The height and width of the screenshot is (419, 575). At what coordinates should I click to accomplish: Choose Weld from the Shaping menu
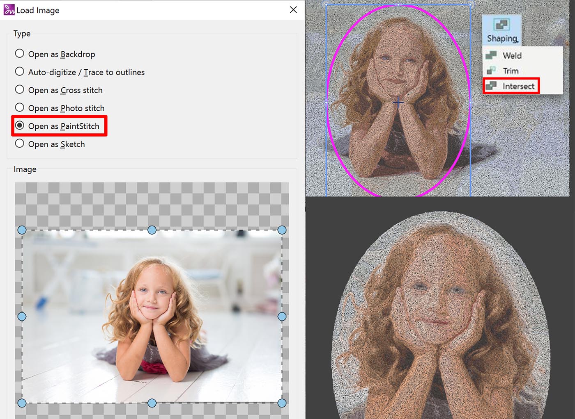click(512, 55)
